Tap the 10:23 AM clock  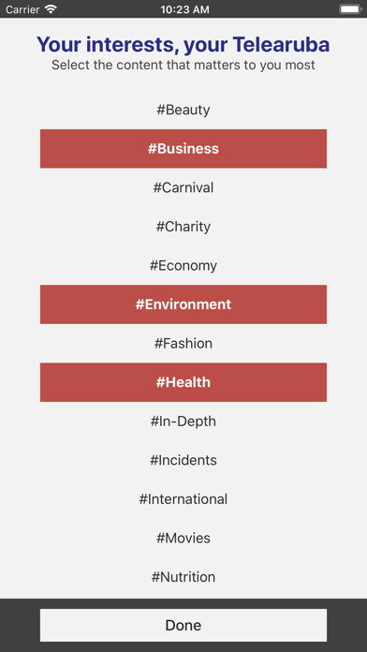(x=184, y=9)
